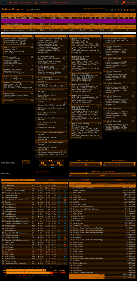
Task: Open the Settings gears menu
Action: point(128,3)
